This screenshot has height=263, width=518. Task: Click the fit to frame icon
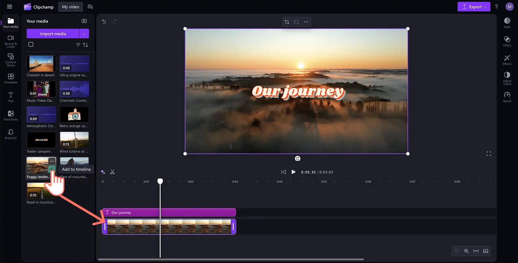point(296,22)
